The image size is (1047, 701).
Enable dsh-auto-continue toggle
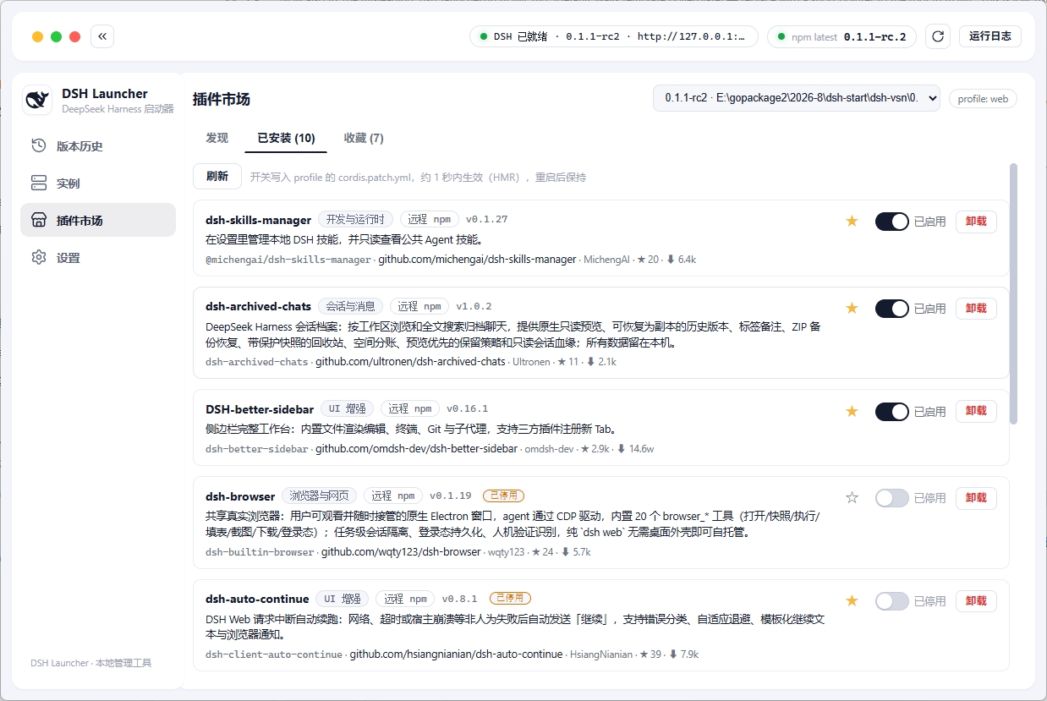point(891,601)
